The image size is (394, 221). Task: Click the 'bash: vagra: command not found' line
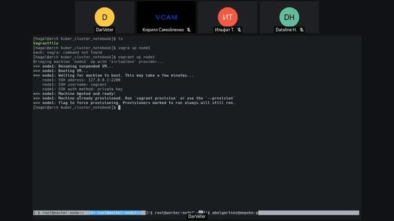tap(68, 52)
